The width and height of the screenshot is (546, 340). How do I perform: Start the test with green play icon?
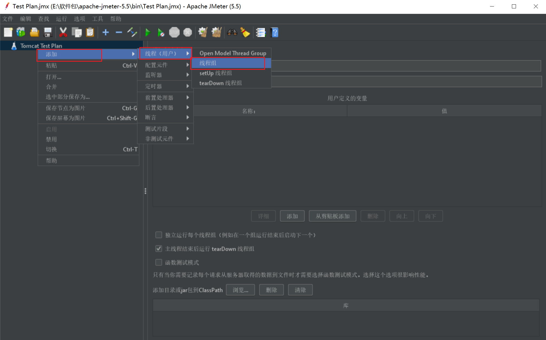(148, 32)
